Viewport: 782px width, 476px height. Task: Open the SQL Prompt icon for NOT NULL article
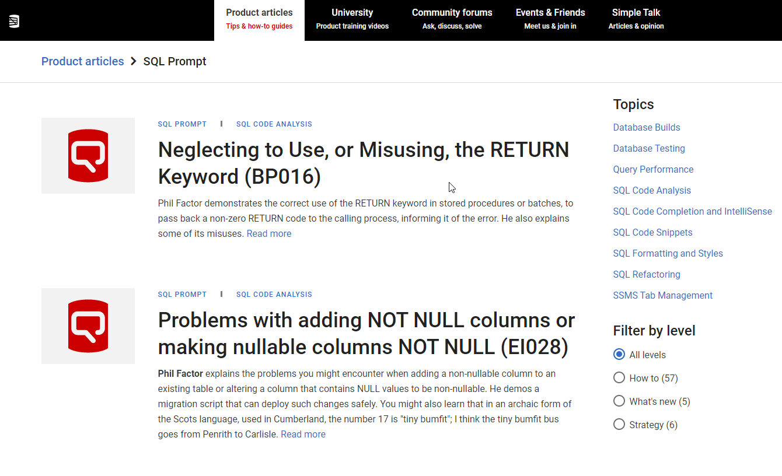pyautogui.click(x=88, y=326)
